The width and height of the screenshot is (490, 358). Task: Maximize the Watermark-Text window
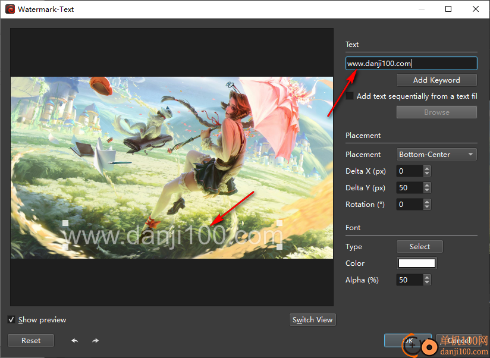[x=448, y=9]
